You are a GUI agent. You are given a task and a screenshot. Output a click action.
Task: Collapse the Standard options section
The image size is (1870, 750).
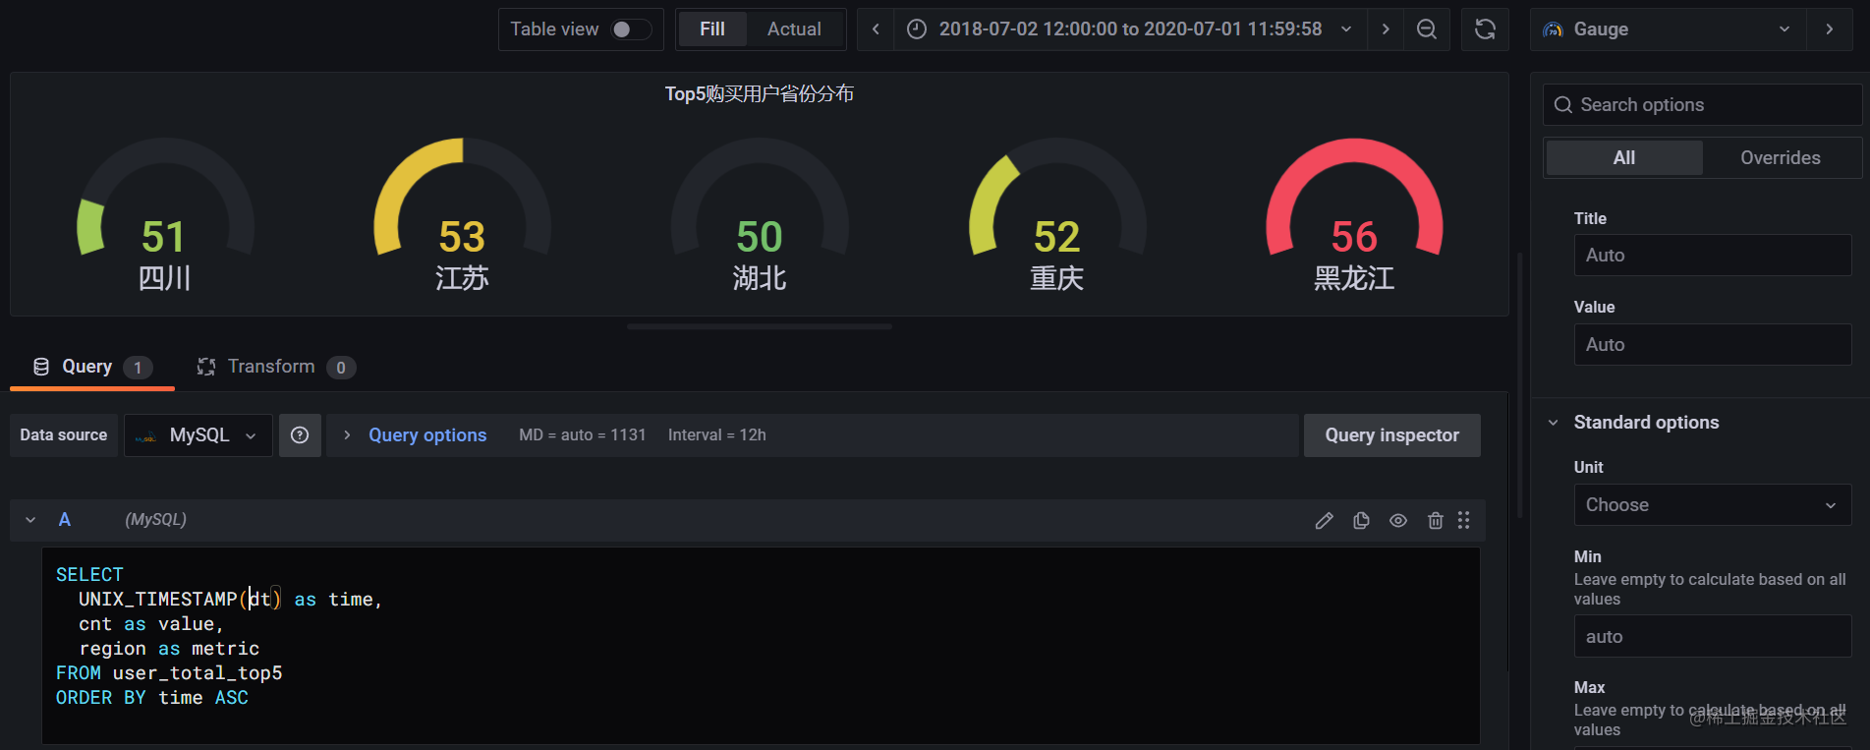(1553, 423)
